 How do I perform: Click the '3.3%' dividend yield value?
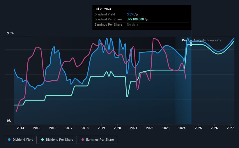pos(130,14)
